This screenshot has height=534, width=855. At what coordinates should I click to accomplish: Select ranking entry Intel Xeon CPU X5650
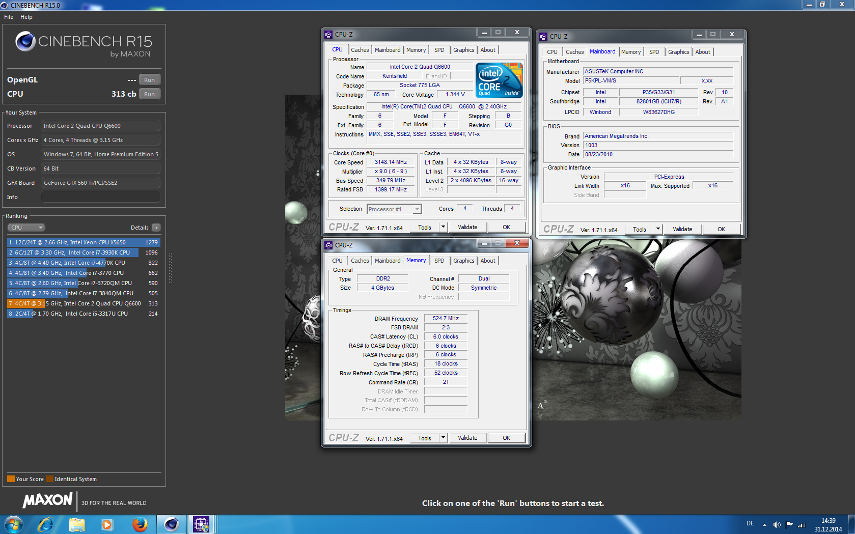pyautogui.click(x=84, y=242)
